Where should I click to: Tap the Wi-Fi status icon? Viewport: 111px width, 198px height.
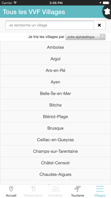click(15, 3)
